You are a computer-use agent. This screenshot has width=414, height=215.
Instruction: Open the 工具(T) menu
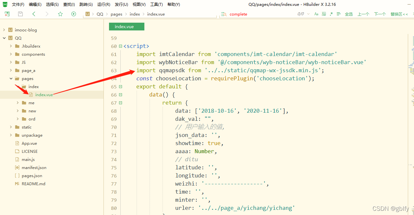click(156, 4)
